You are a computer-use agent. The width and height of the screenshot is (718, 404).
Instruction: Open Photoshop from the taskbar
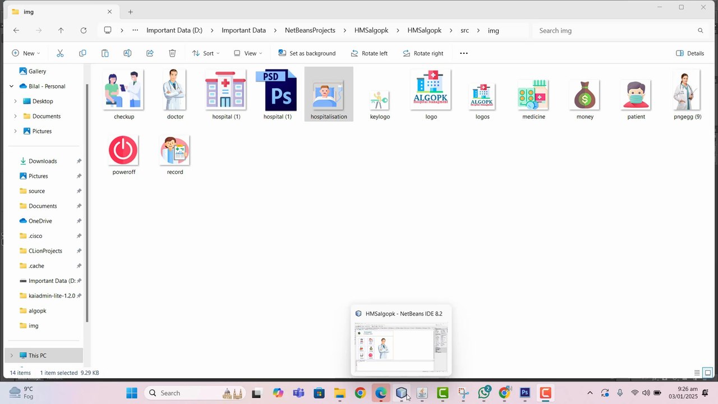click(x=525, y=393)
